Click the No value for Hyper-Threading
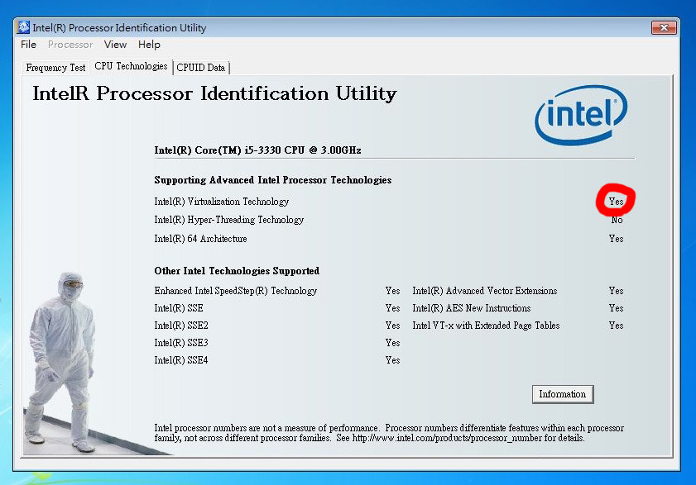This screenshot has height=485, width=696. coord(617,220)
